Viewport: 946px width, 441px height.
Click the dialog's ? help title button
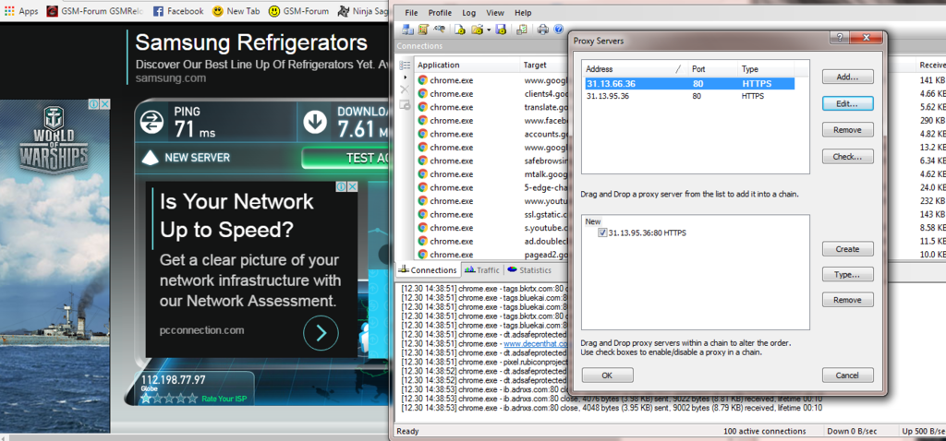839,37
